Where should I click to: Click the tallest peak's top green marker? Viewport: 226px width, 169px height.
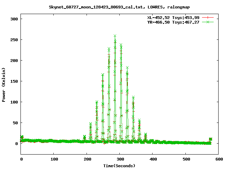115,36
